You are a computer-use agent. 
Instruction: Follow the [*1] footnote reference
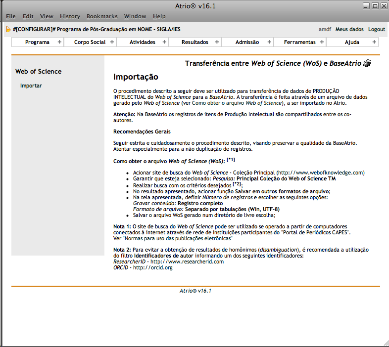click(x=231, y=160)
